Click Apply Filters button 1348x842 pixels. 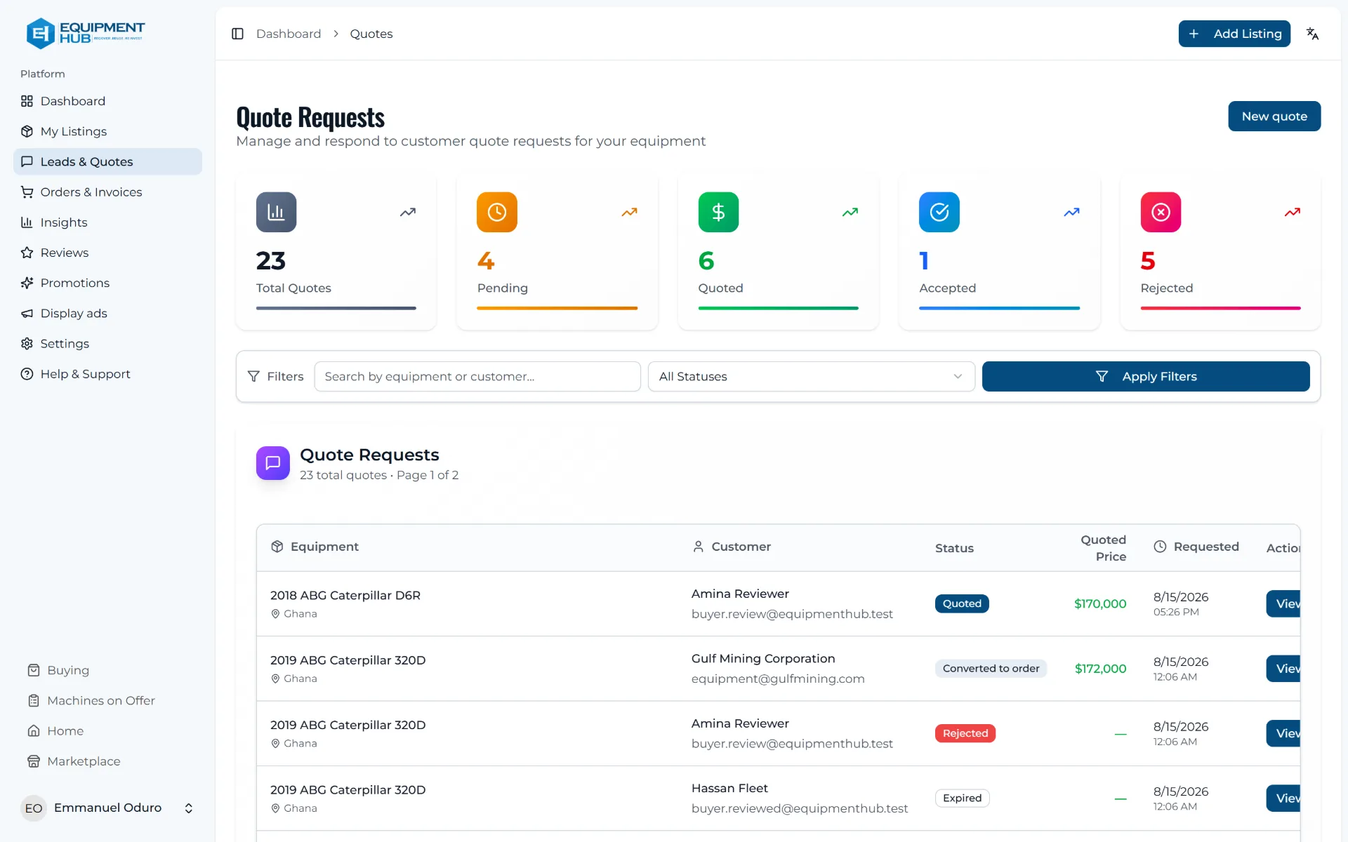pyautogui.click(x=1146, y=377)
